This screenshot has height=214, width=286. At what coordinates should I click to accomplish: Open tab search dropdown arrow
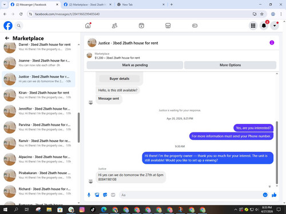[x=5, y=5]
